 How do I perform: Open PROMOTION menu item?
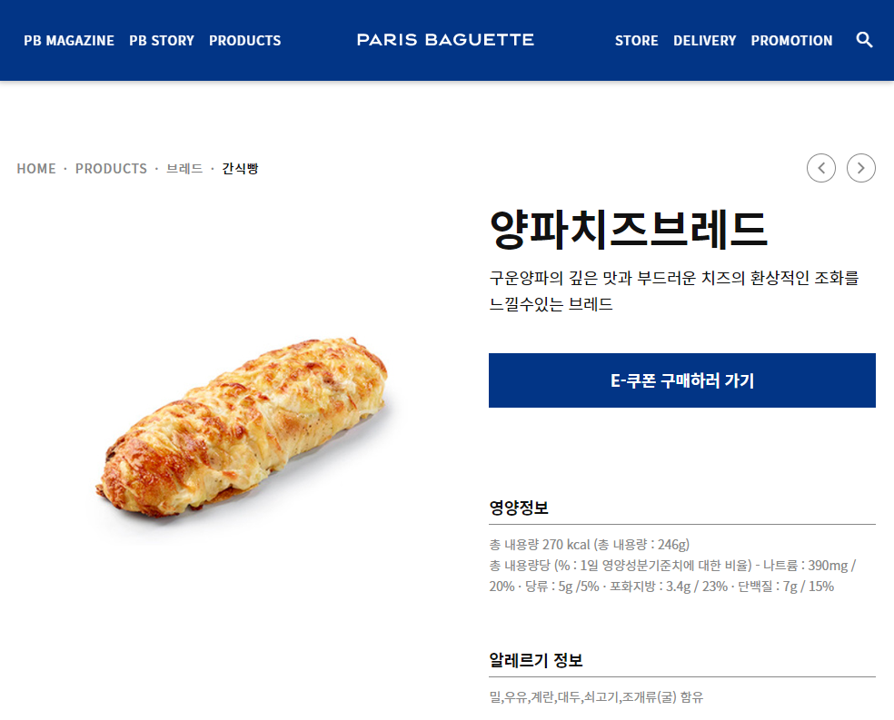pyautogui.click(x=791, y=41)
